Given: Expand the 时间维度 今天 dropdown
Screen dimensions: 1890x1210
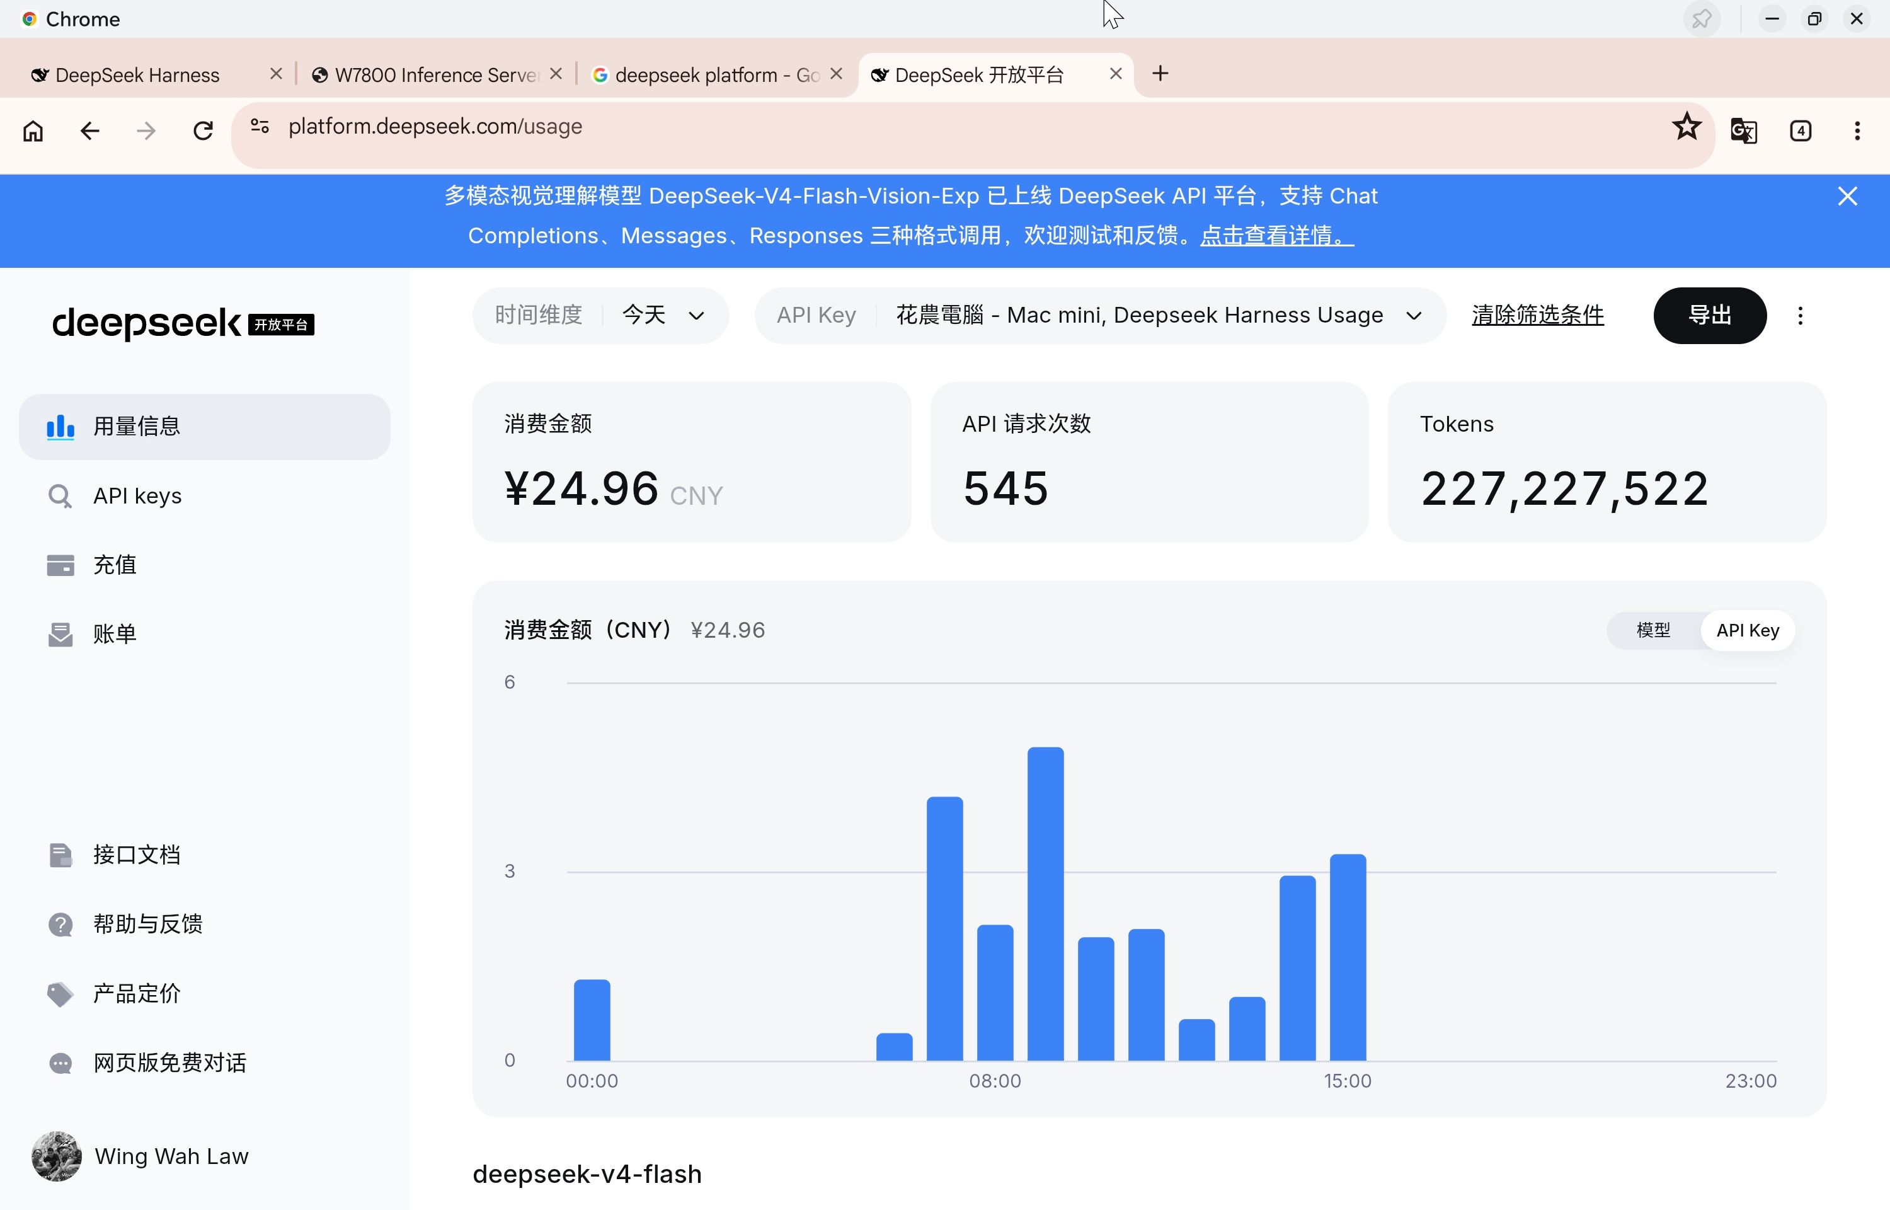Looking at the screenshot, I should (x=600, y=316).
